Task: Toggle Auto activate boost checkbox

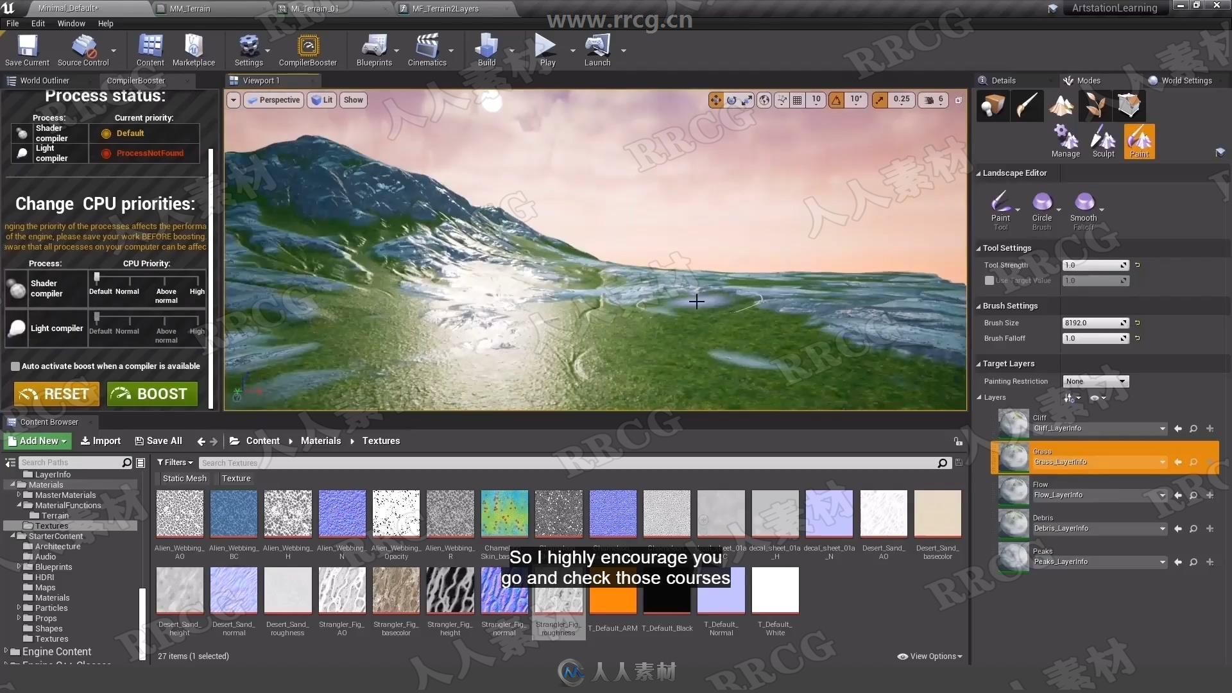Action: [15, 366]
